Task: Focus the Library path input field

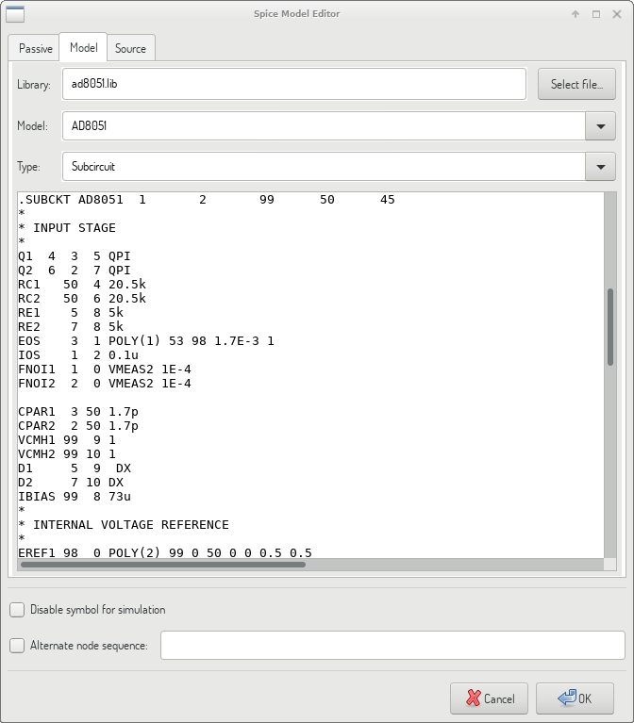Action: coord(293,84)
